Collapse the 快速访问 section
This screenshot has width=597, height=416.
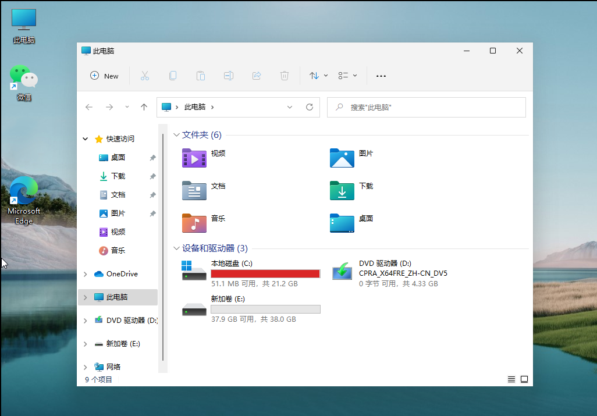click(85, 138)
